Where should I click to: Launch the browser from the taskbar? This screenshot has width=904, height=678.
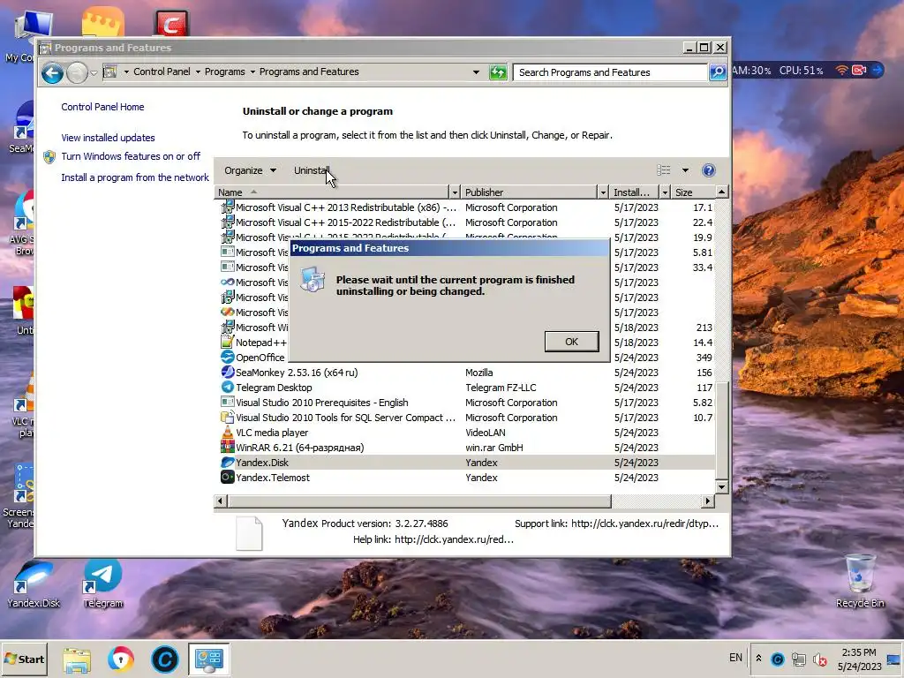click(x=120, y=659)
